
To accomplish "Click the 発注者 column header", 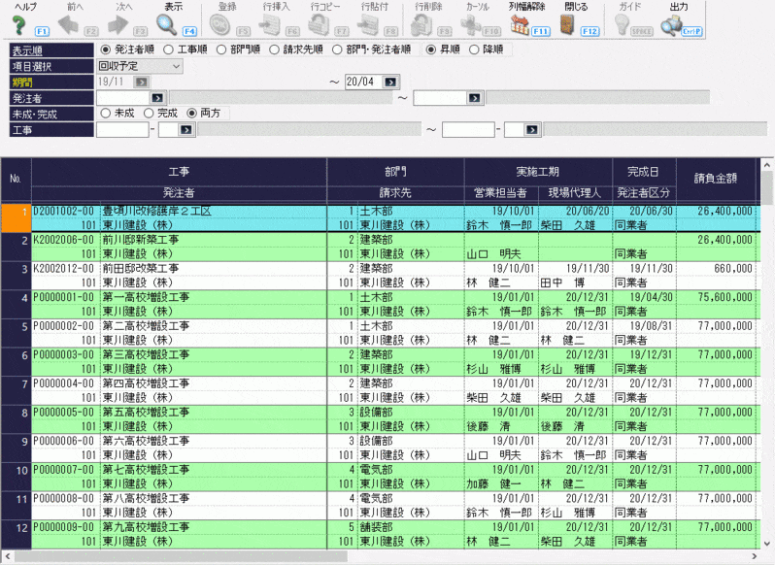I will [x=179, y=193].
